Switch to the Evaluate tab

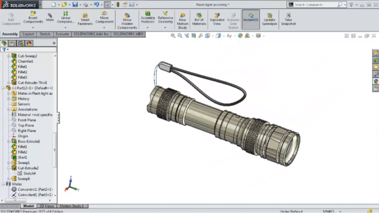(x=62, y=34)
